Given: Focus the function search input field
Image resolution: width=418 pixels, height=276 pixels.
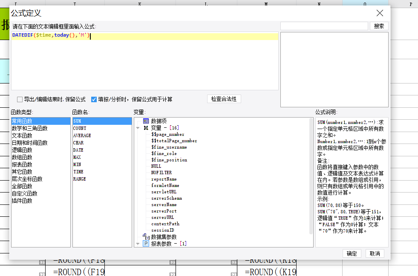Looking at the screenshot, I should click(324, 26).
